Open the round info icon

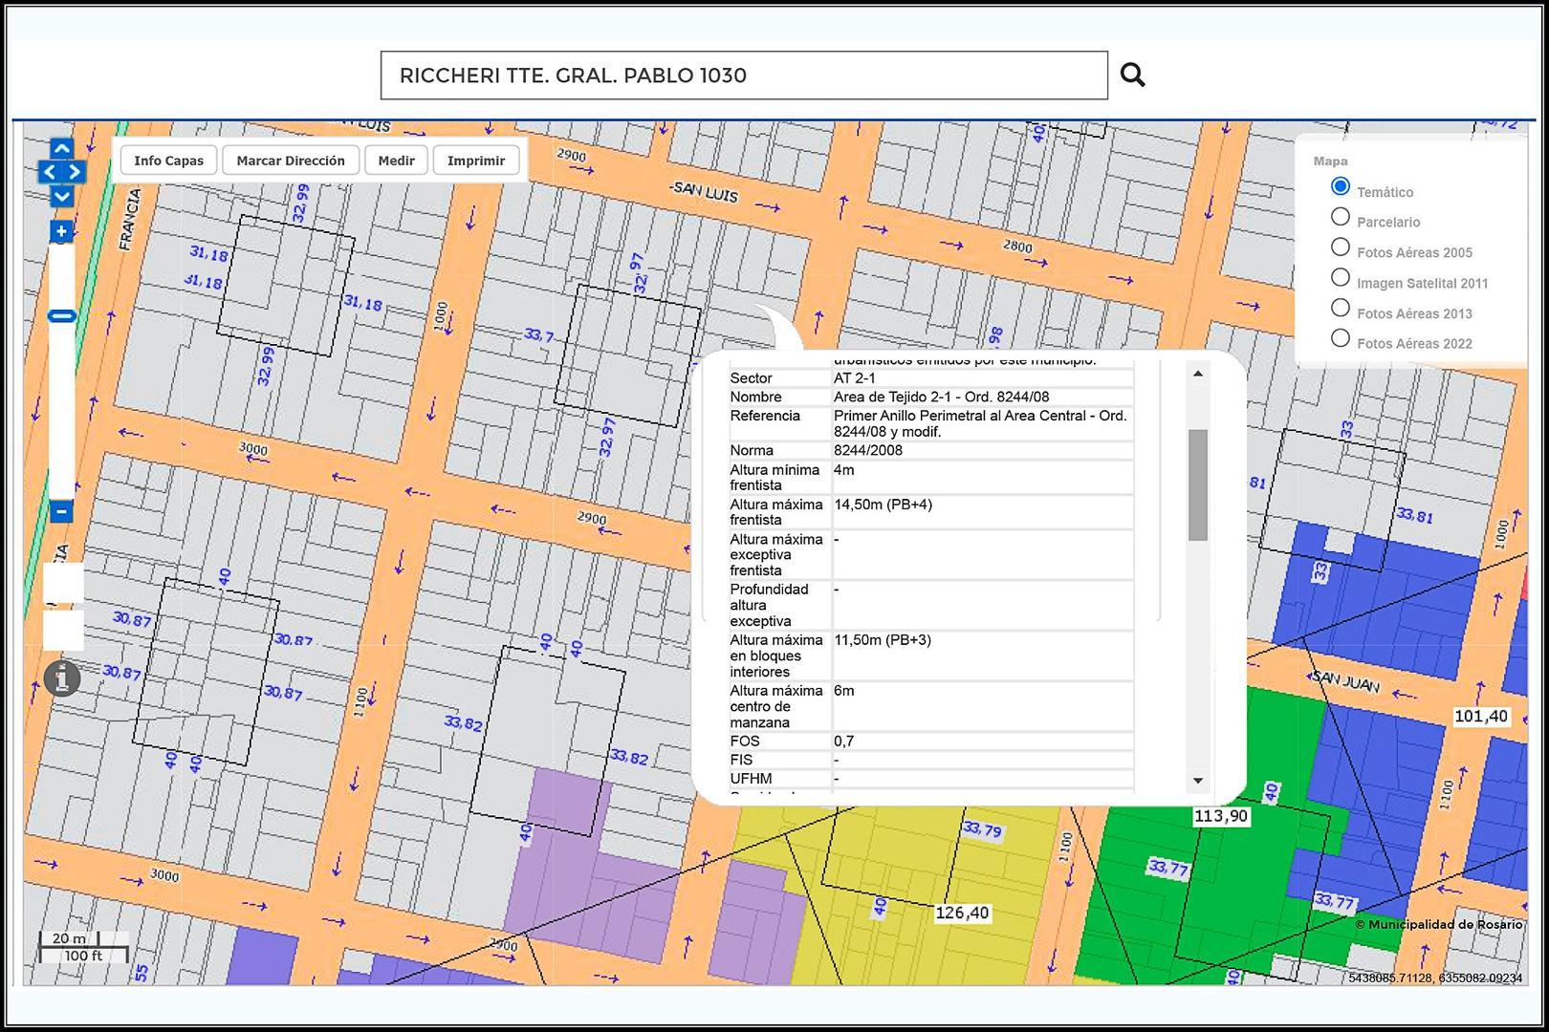point(62,678)
